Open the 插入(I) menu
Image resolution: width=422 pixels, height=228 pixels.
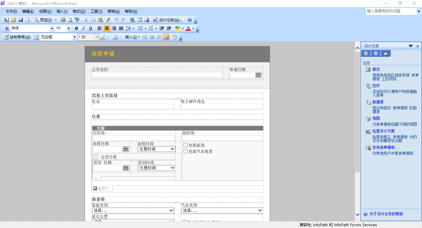(x=62, y=11)
